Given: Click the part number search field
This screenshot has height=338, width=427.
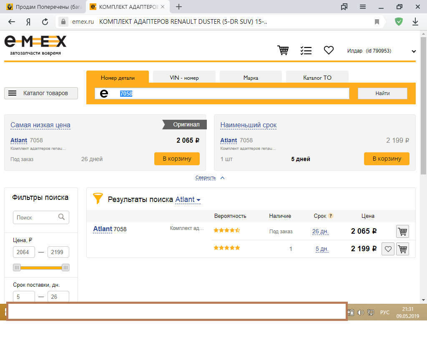Looking at the screenshot, I should (222, 93).
